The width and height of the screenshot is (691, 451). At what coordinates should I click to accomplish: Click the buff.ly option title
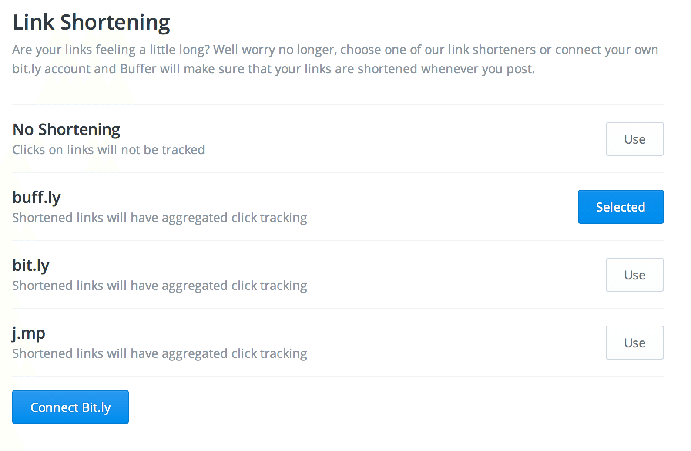click(x=37, y=197)
